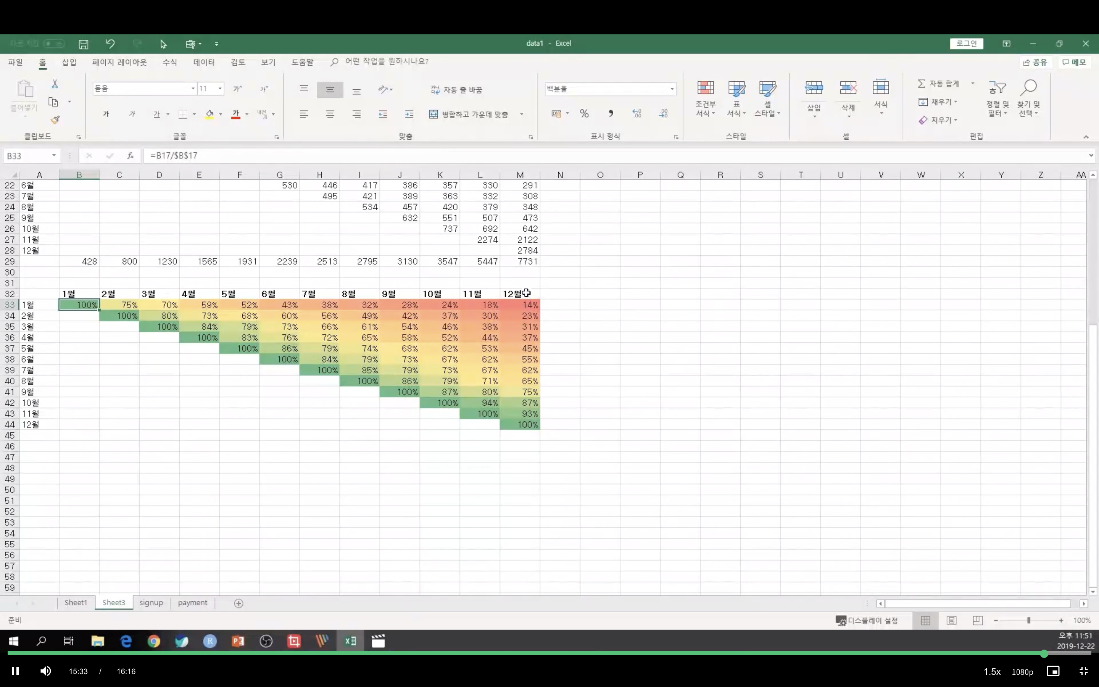Viewport: 1099px width, 687px height.
Task: Open the font name dropdown
Action: click(x=193, y=89)
